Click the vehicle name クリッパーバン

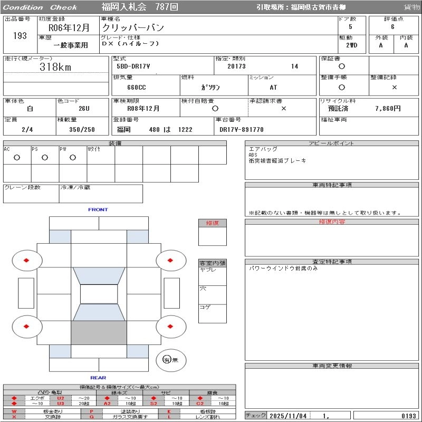point(133,27)
